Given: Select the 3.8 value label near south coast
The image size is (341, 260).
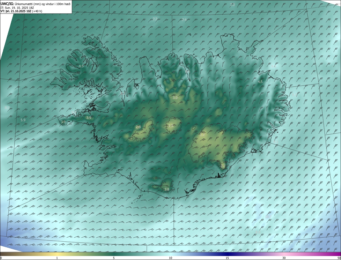Looking at the screenshot, I should pos(167,189).
